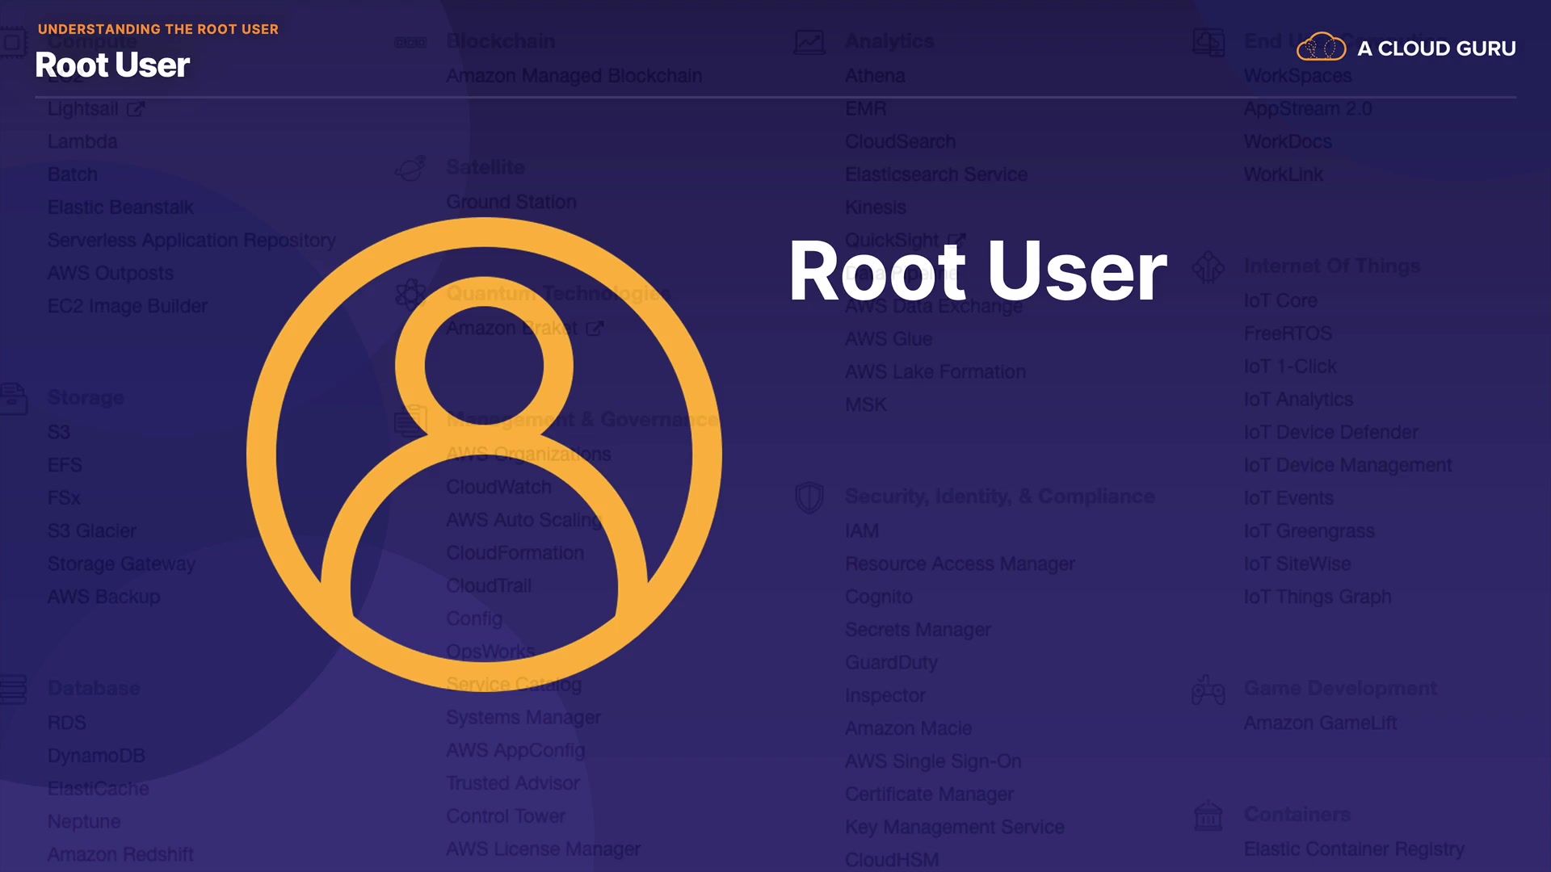
Task: Open Elastic Container Registry link
Action: pos(1353,849)
